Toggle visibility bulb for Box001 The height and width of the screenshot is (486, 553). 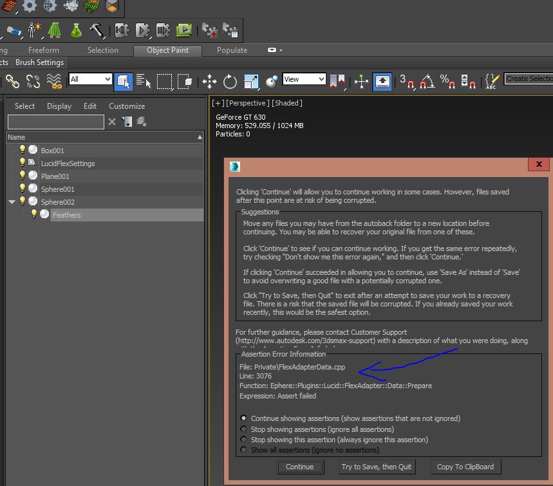click(23, 150)
